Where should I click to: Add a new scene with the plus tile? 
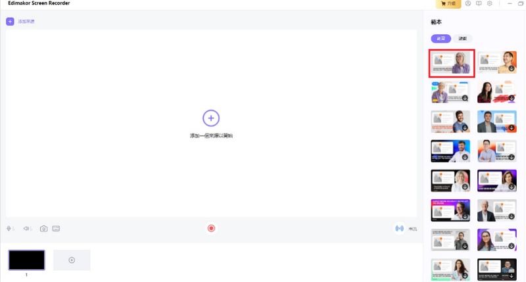coord(72,260)
